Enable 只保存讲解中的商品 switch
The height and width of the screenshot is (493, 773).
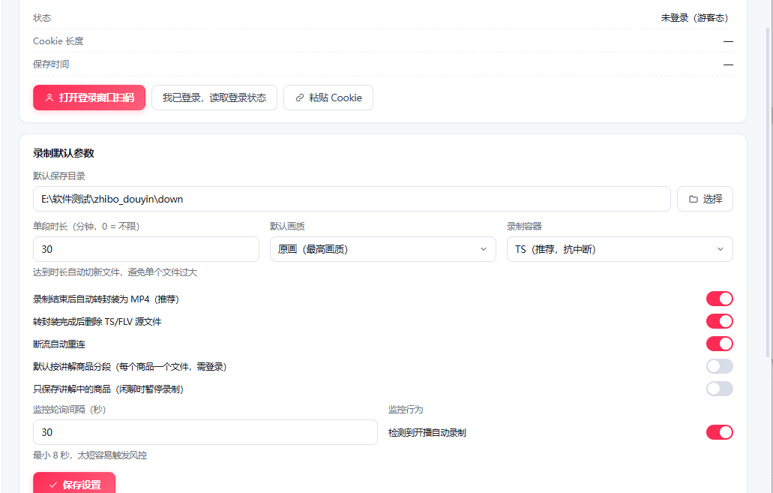point(719,389)
